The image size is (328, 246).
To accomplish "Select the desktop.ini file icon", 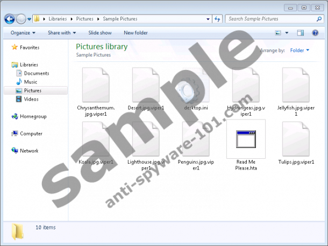I will coord(196,85).
